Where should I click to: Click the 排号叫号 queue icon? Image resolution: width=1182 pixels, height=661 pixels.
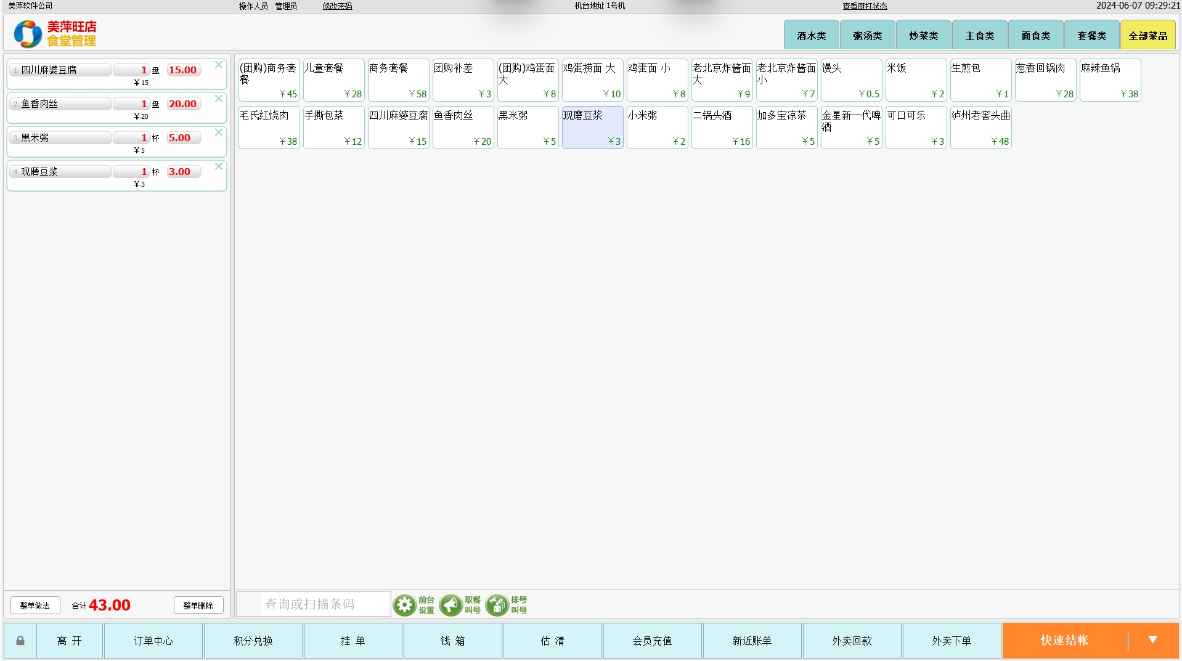[497, 605]
